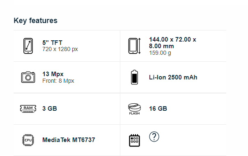Click the phone dimensions icon
This screenshot has width=248, height=156.
[x=134, y=46]
